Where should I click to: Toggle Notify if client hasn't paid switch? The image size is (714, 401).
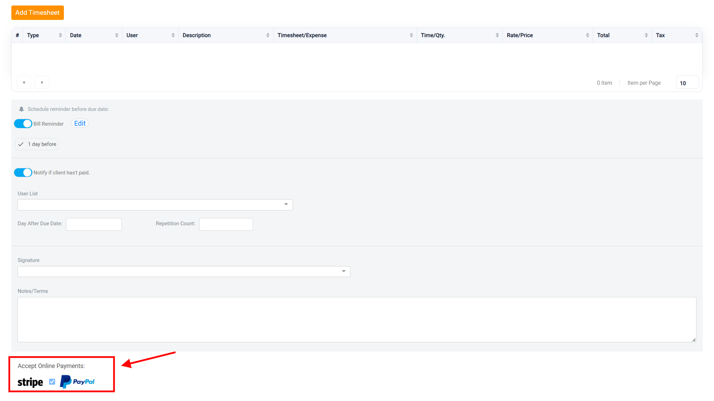(23, 172)
